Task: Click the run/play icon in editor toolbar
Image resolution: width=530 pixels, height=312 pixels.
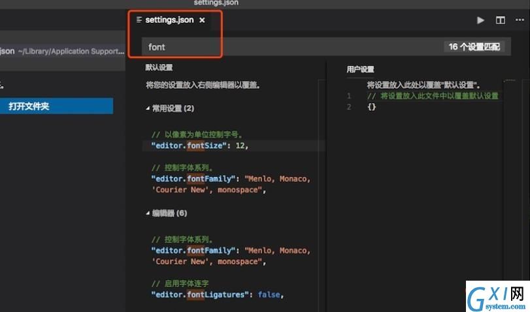Action: (x=480, y=20)
